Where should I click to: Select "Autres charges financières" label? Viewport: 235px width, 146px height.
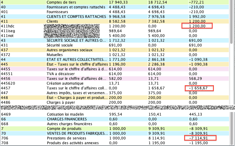coord(70,124)
